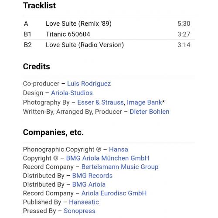Click the Companies, etc. section heading
Image resolution: width=218 pixels, height=218 pixels.
(x=53, y=133)
